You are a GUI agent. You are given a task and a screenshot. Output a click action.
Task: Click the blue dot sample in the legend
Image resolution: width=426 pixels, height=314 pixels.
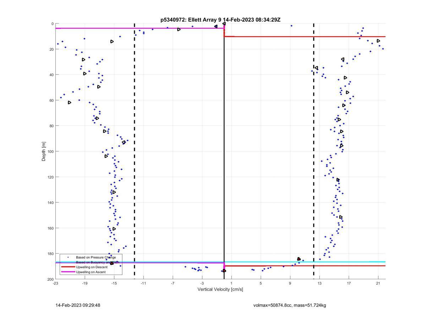(x=68, y=257)
